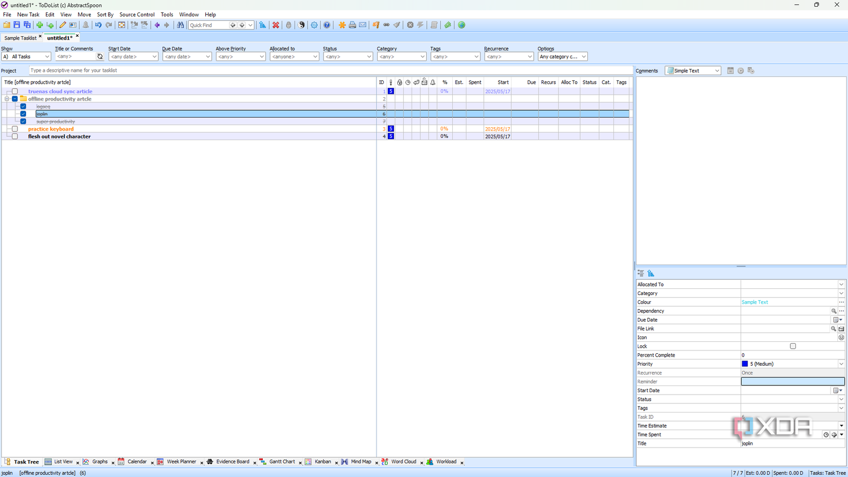Viewport: 848px width, 477px height.
Task: Click the Quick Find search field
Action: click(x=209, y=25)
